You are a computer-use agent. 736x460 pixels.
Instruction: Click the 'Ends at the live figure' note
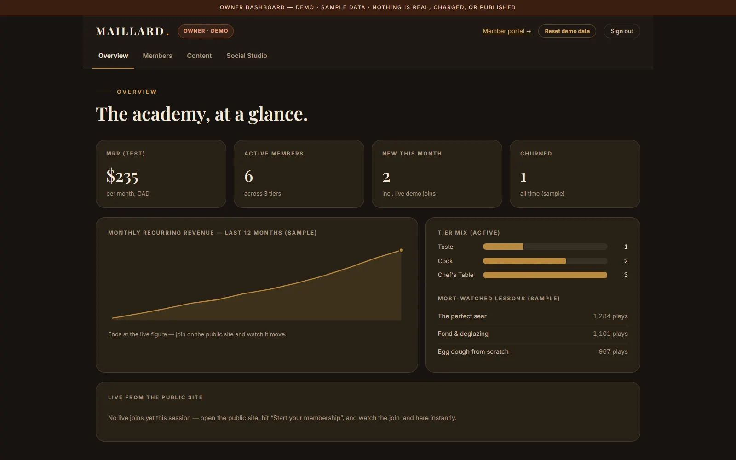197,334
